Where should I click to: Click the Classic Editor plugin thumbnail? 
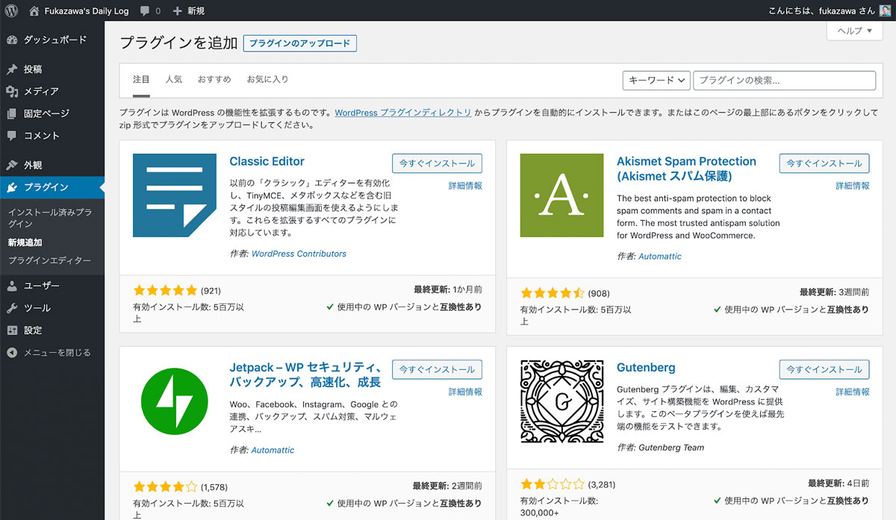click(175, 195)
